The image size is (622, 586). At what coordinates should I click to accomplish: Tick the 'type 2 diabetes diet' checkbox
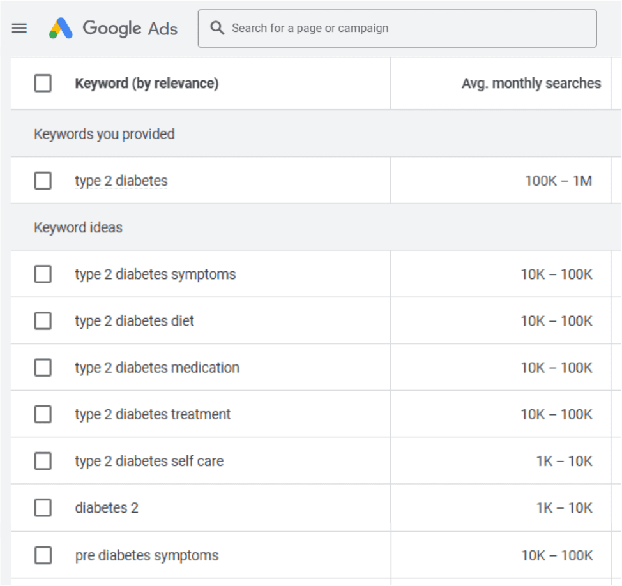[43, 321]
